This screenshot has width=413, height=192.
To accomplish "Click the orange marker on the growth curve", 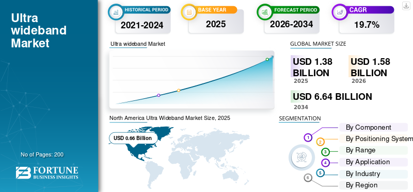I will pos(179,91).
